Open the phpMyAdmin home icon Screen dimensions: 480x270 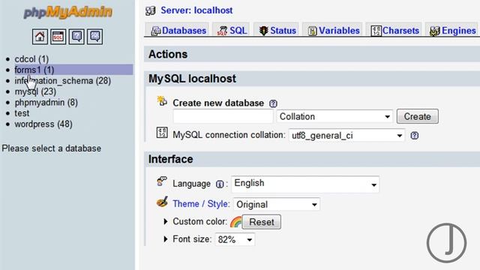point(40,37)
